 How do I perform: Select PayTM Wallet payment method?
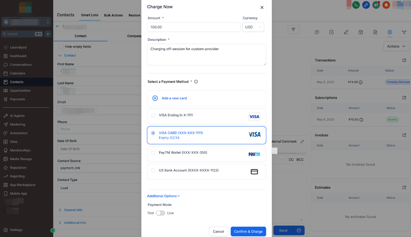206,154
